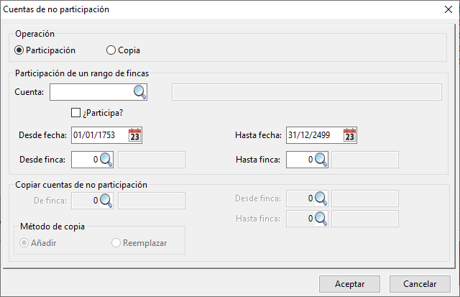The image size is (460, 297).
Task: Close the Cuentas de no participación dialog
Action: click(447, 9)
